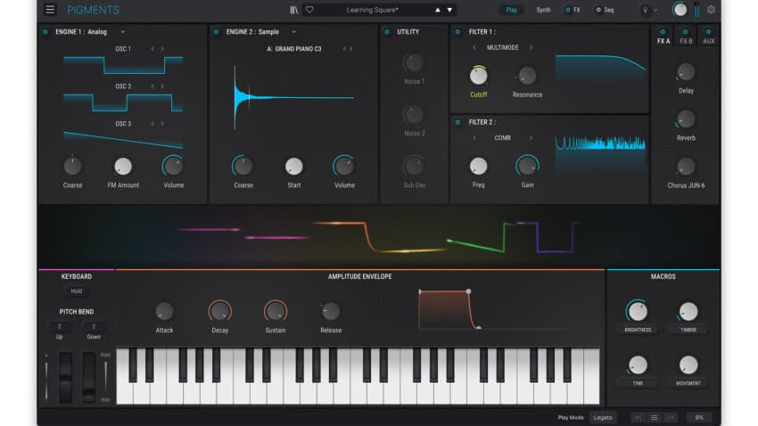Favorite the preset with the heart icon

[x=309, y=10]
